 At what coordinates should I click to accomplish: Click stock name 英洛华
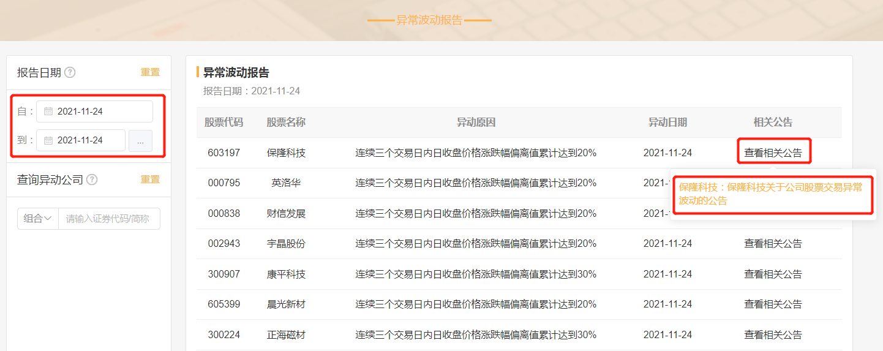click(286, 183)
